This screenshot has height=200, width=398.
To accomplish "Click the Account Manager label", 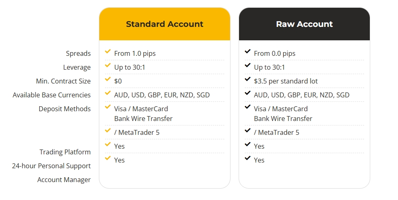I will (x=64, y=180).
